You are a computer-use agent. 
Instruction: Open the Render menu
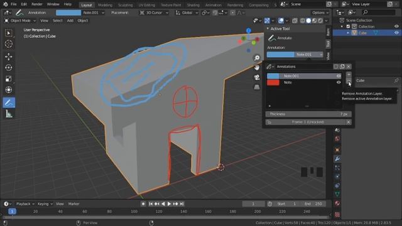pyautogui.click(x=37, y=4)
